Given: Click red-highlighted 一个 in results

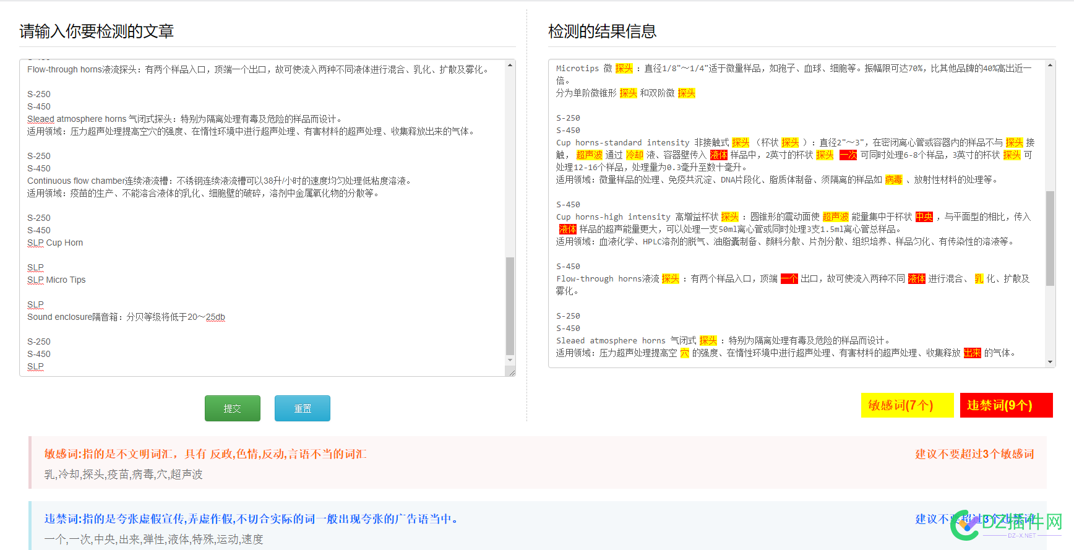Looking at the screenshot, I should [789, 278].
